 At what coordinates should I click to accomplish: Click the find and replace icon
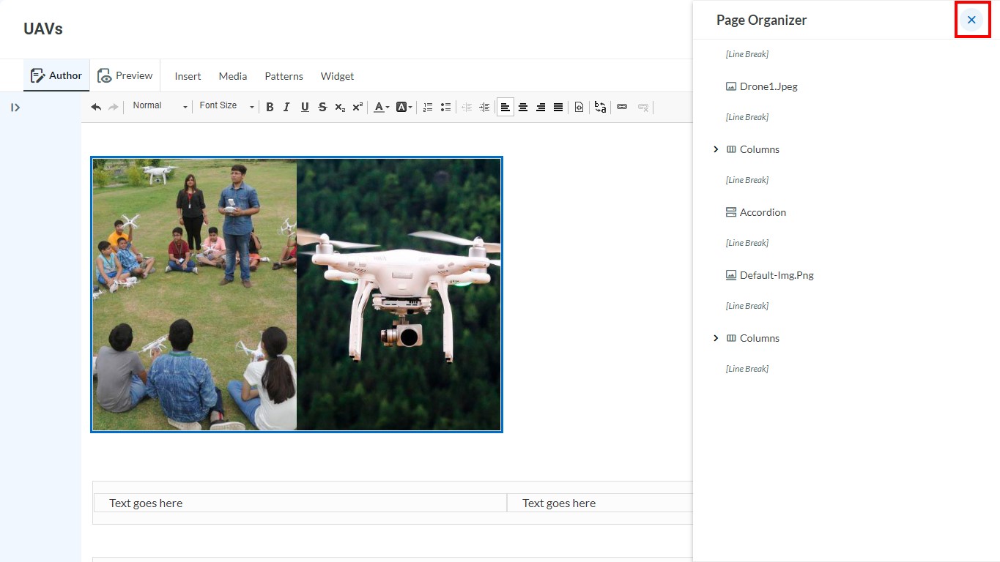pos(600,107)
